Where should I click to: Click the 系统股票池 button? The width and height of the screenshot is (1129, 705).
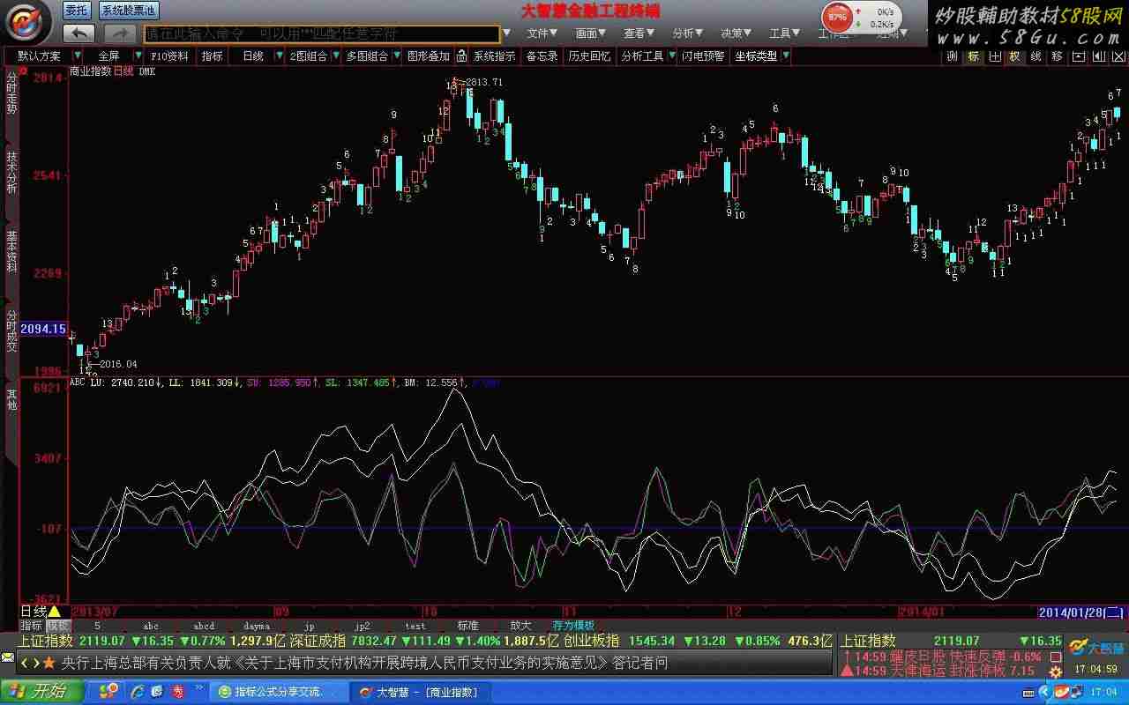(128, 11)
